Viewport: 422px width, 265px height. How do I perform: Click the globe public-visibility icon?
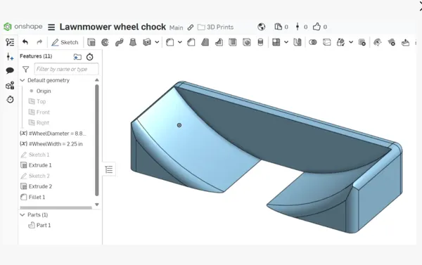262,27
